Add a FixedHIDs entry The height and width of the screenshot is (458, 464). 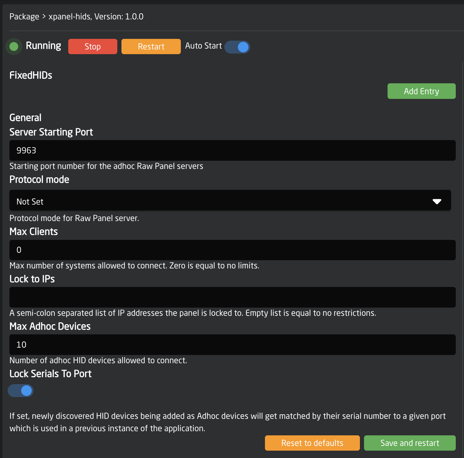(x=421, y=91)
